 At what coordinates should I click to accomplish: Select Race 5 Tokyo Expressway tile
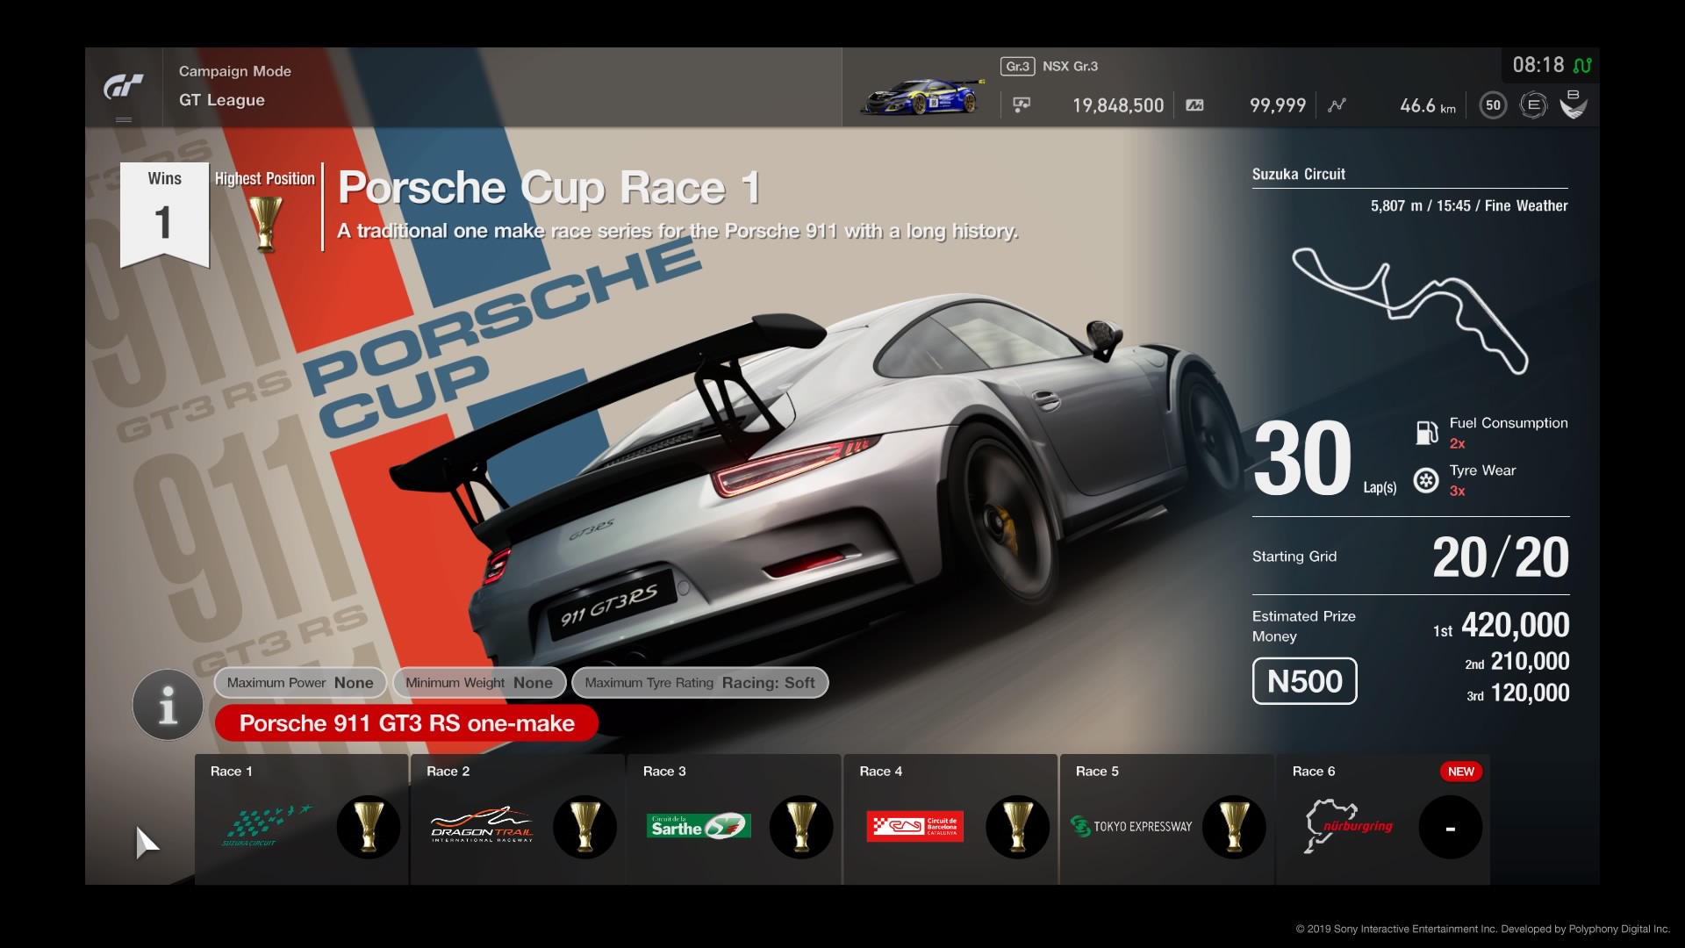pos(1166,820)
